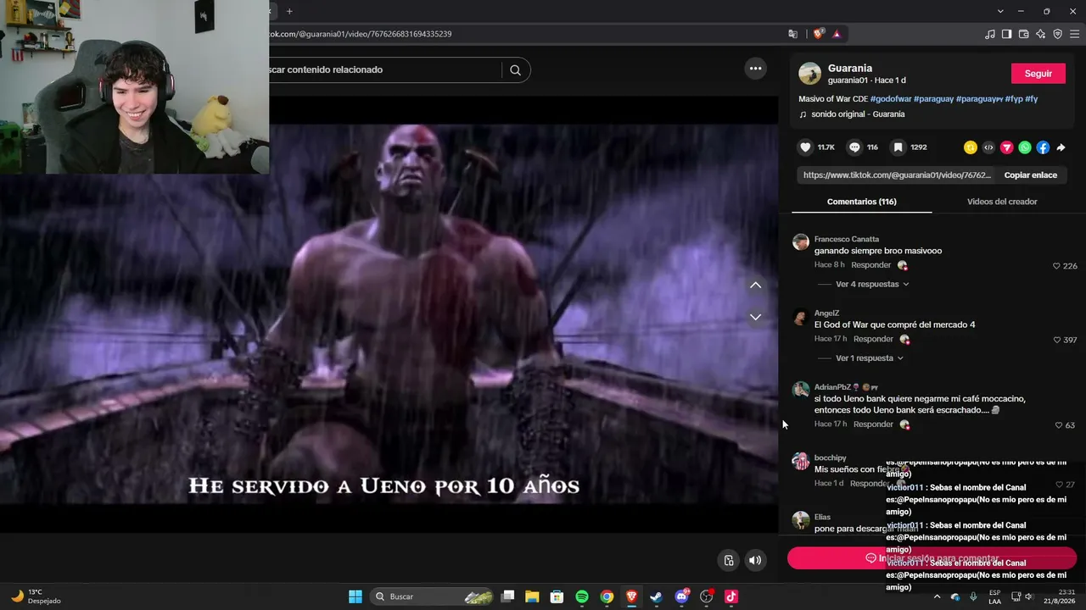
Task: Share the video on Facebook
Action: coord(1043,147)
